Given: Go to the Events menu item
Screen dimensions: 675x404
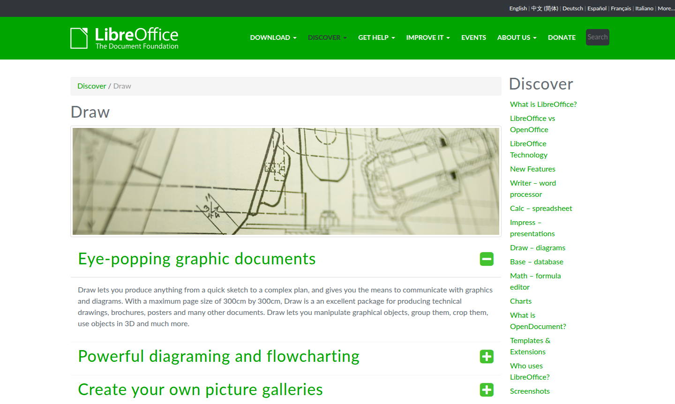Looking at the screenshot, I should click(473, 37).
